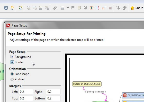Viewport: 144px width, 102px height.
Task: Open brainstorming via the light bulb icon
Action: (12, 8)
